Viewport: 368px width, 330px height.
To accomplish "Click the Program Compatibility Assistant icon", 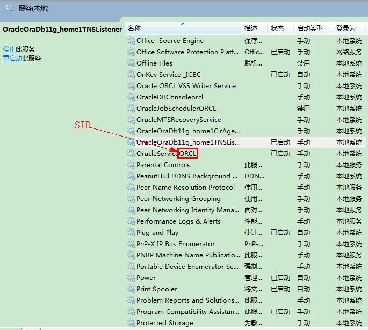I will click(x=131, y=311).
